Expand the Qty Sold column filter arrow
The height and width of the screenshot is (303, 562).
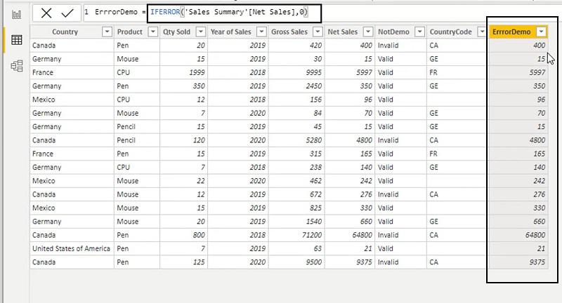(x=201, y=32)
